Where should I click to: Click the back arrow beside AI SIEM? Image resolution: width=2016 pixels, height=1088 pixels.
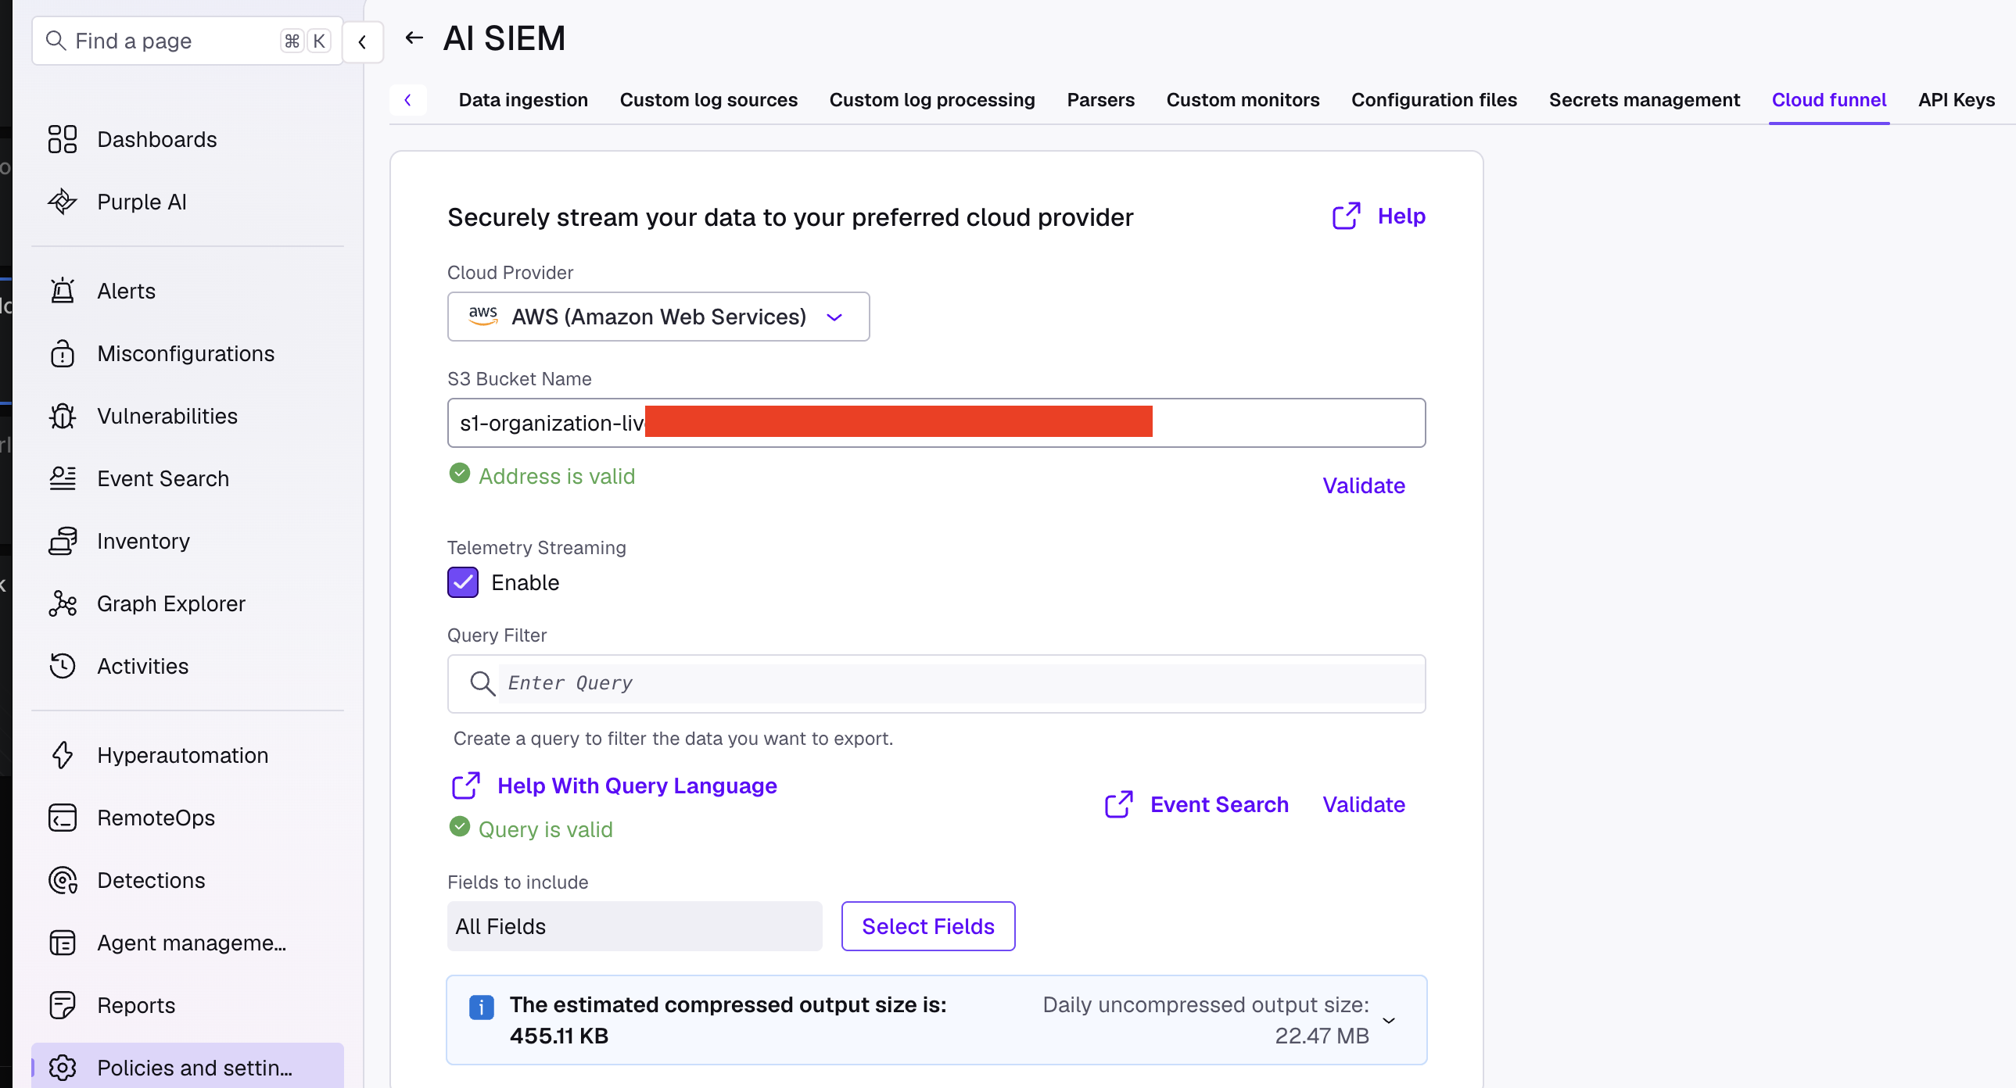[x=414, y=38]
